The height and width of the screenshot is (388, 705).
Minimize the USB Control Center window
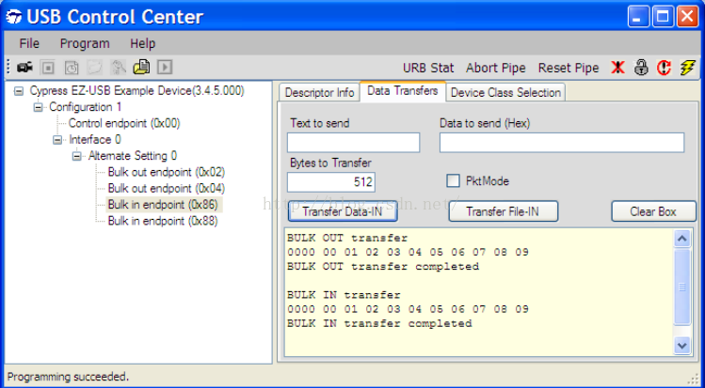(638, 17)
